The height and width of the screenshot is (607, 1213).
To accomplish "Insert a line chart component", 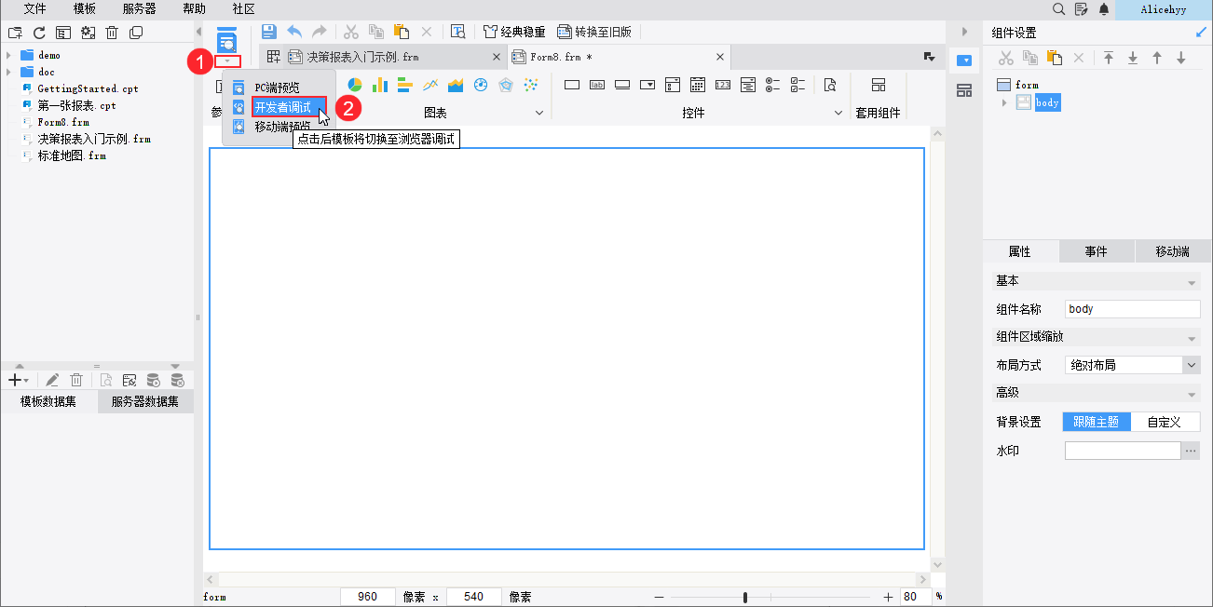I will (x=430, y=85).
